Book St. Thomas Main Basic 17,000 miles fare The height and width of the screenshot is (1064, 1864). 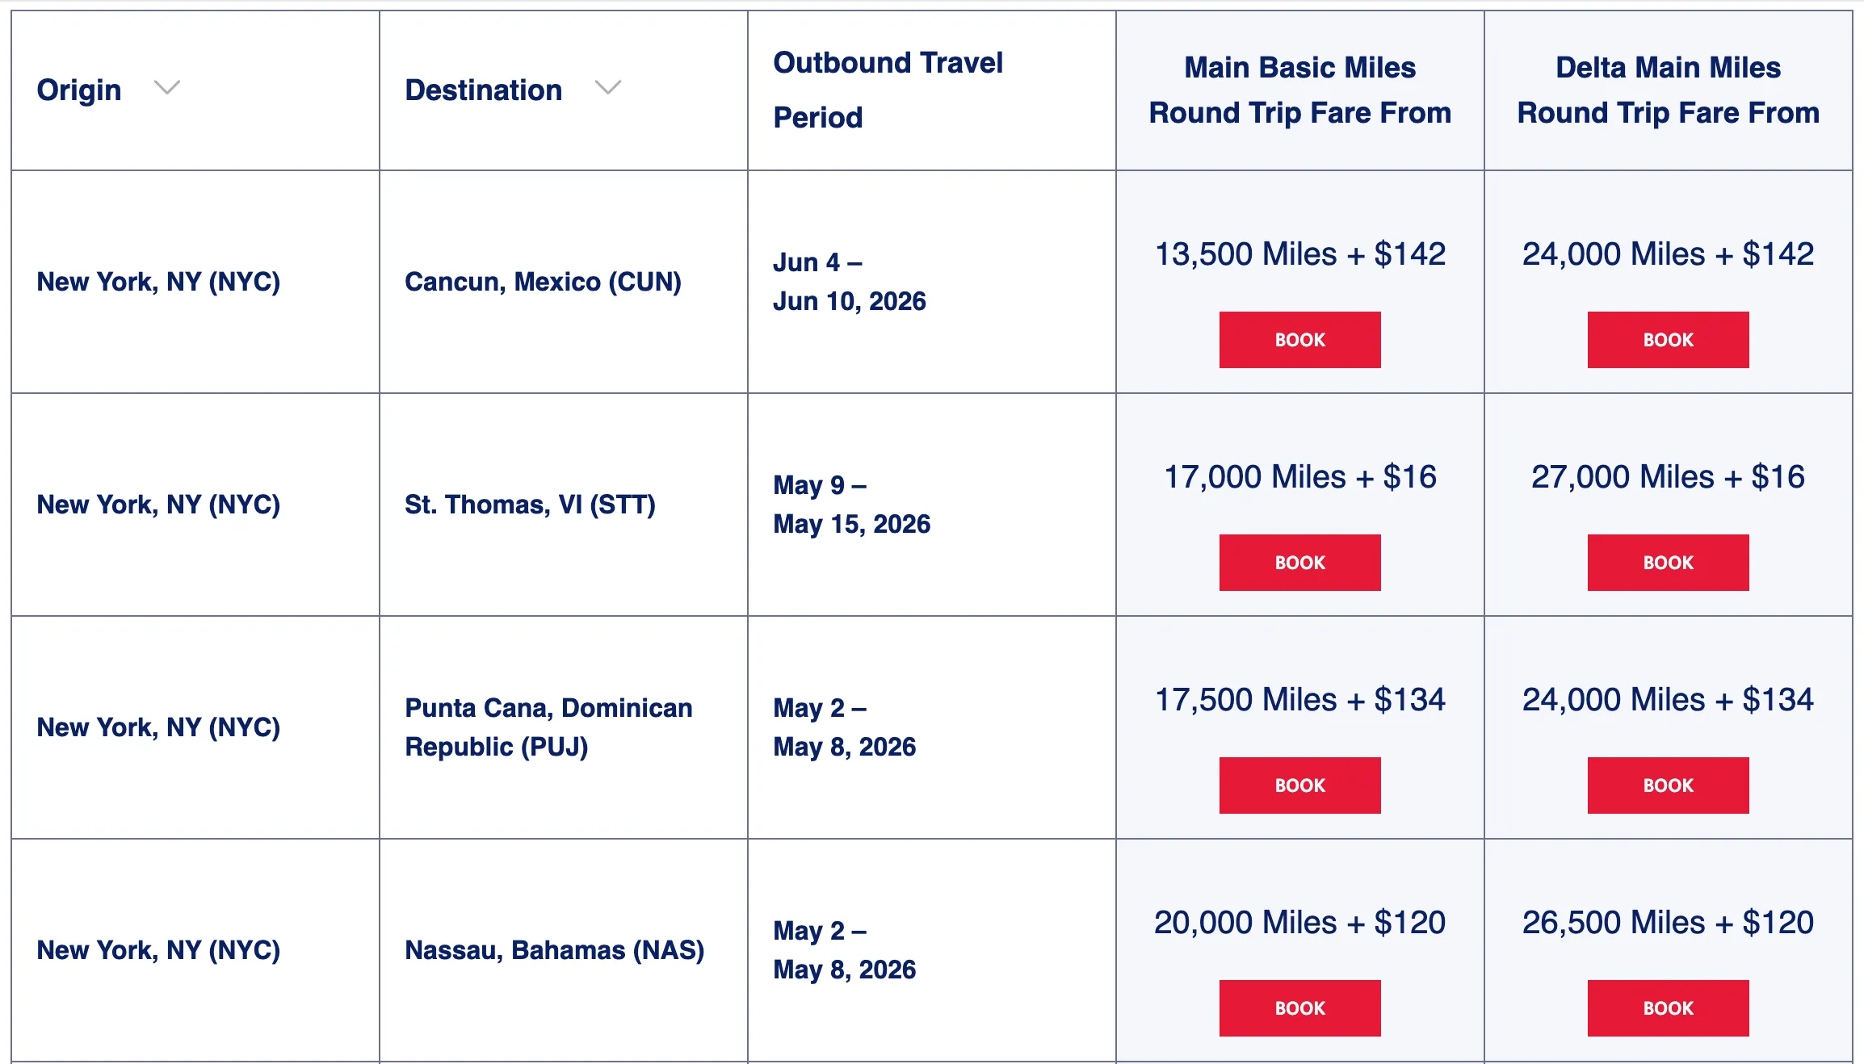point(1299,563)
